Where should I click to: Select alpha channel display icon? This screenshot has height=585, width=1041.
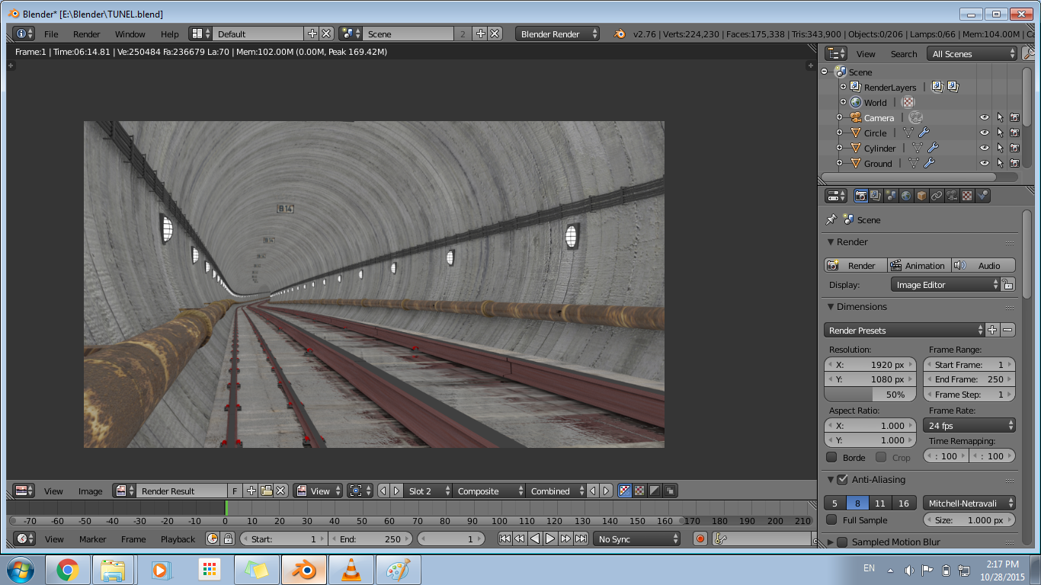click(x=655, y=491)
